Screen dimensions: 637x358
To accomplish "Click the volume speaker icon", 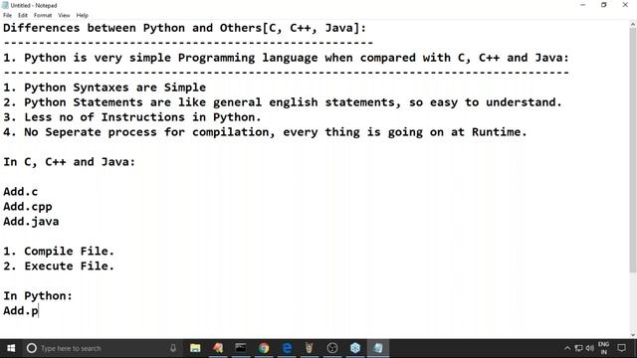I will point(590,348).
